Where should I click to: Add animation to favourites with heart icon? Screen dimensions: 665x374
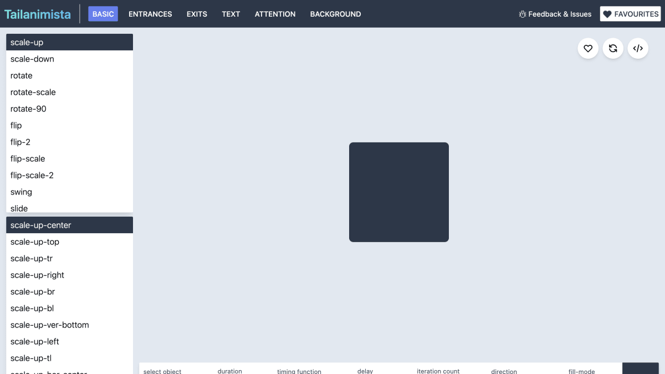(588, 48)
